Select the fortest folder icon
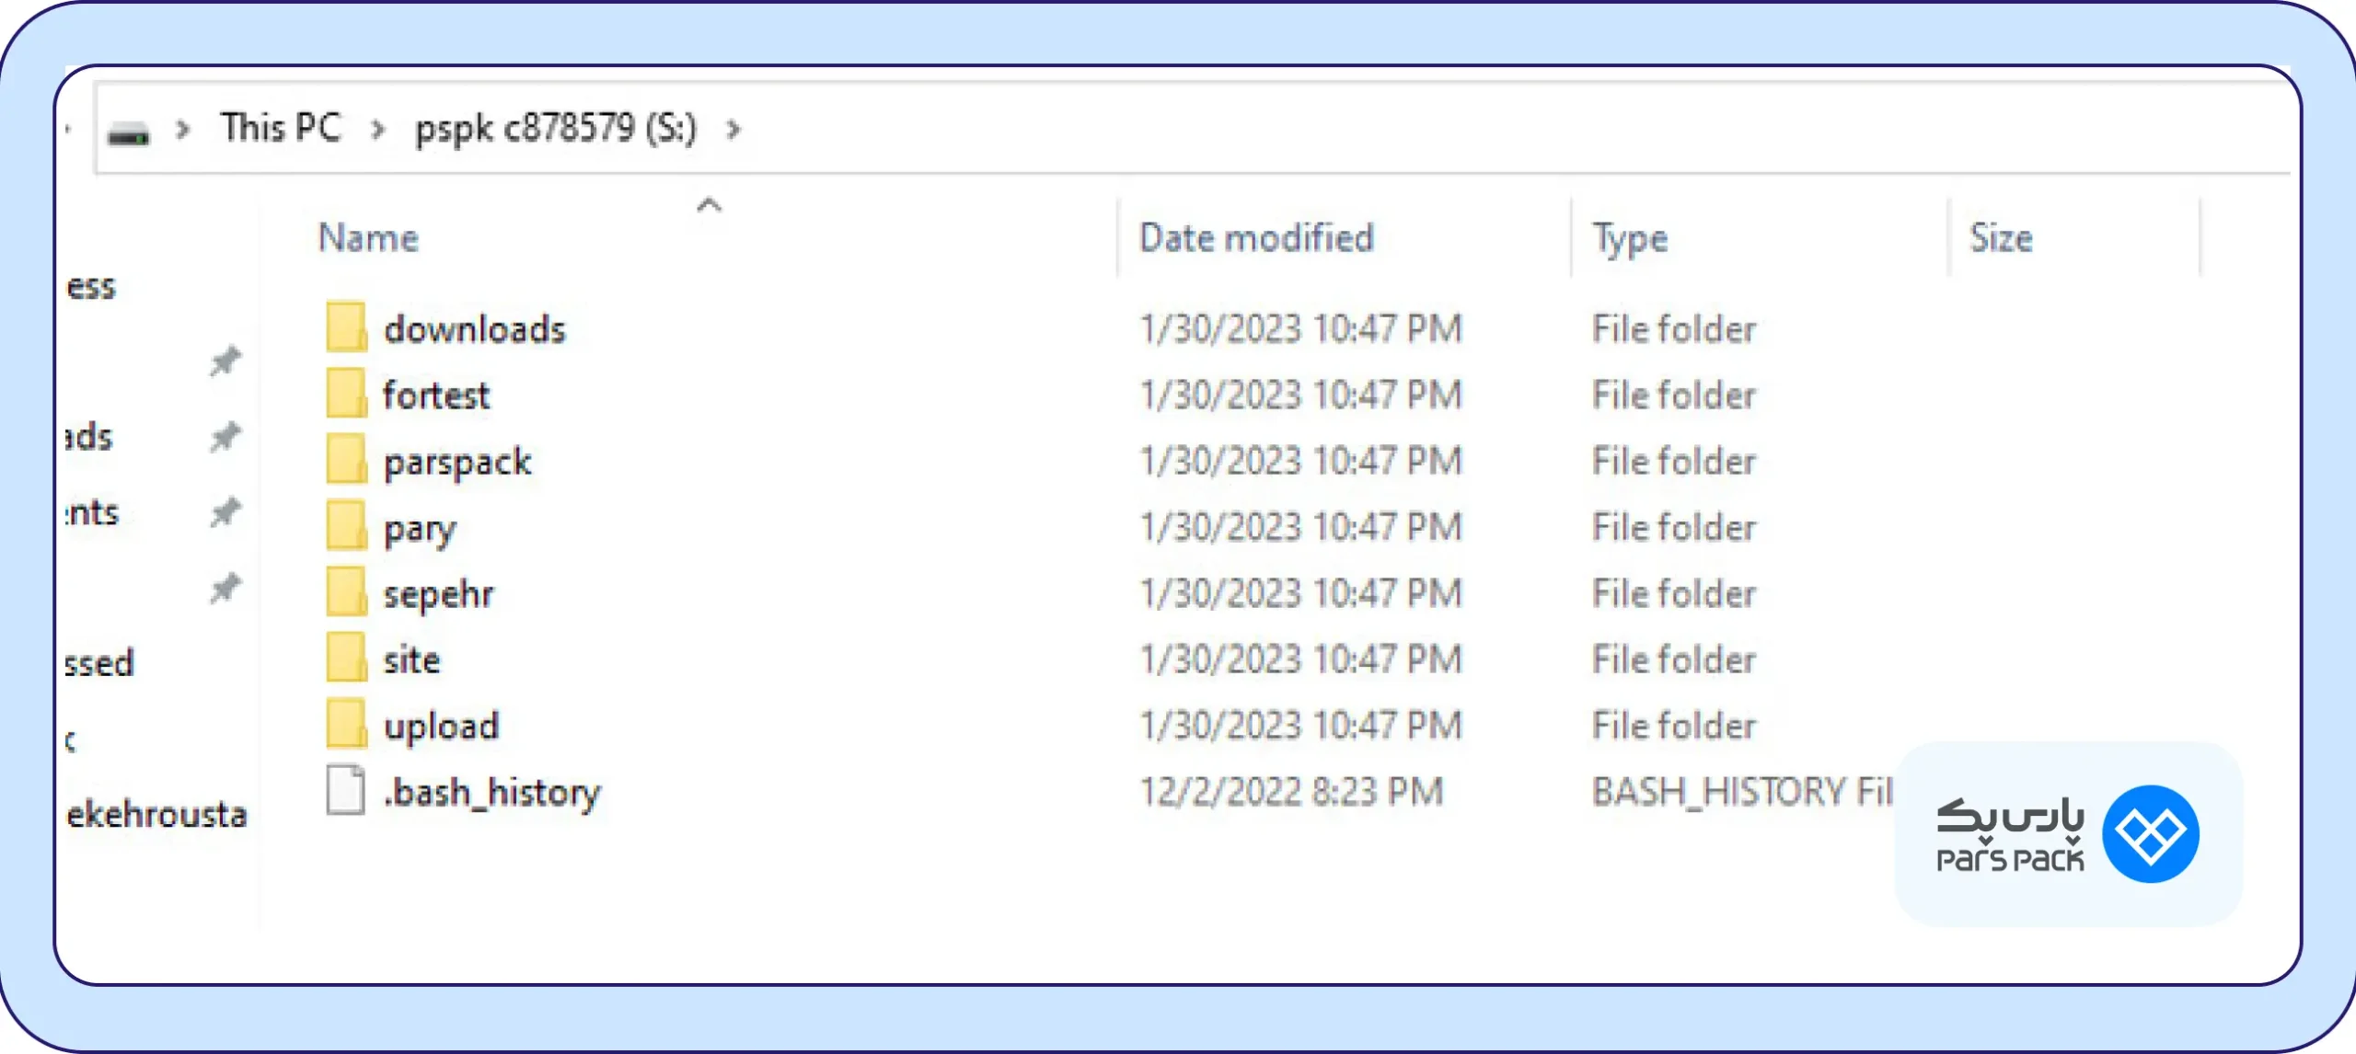The width and height of the screenshot is (2356, 1054). click(x=346, y=394)
